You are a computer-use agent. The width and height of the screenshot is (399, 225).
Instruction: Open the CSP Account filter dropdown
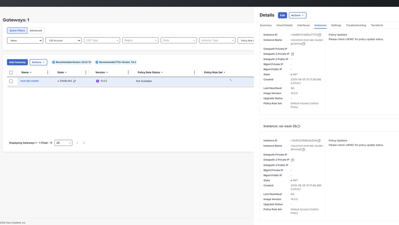coord(64,40)
